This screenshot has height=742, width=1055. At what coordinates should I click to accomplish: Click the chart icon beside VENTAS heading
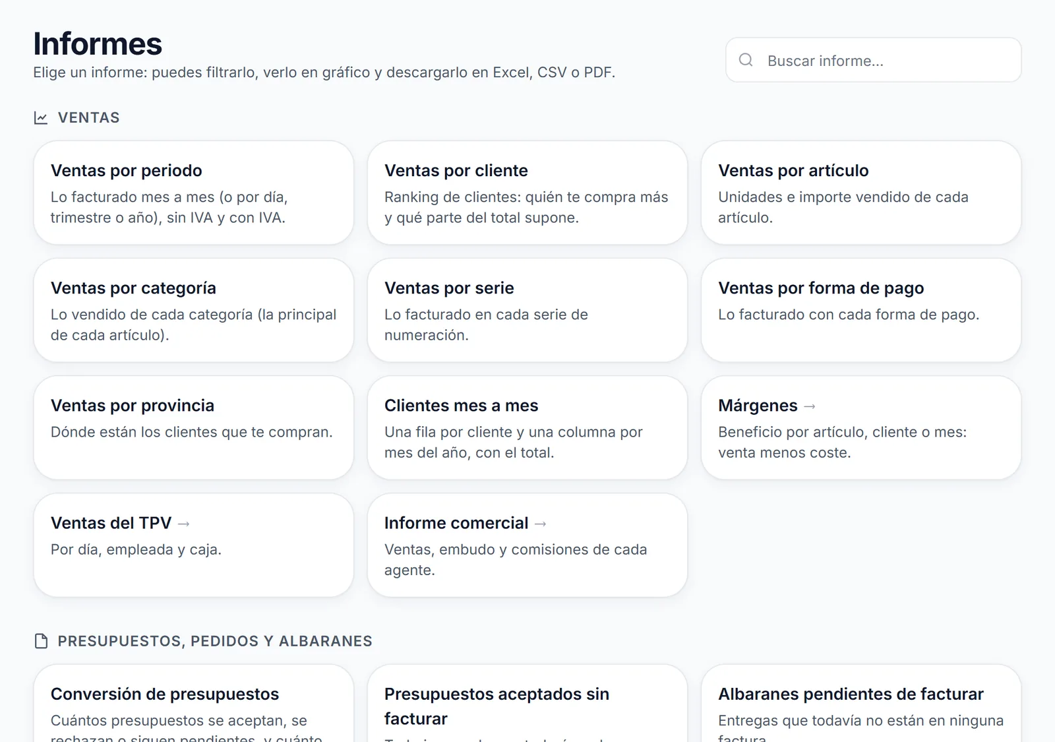[41, 118]
